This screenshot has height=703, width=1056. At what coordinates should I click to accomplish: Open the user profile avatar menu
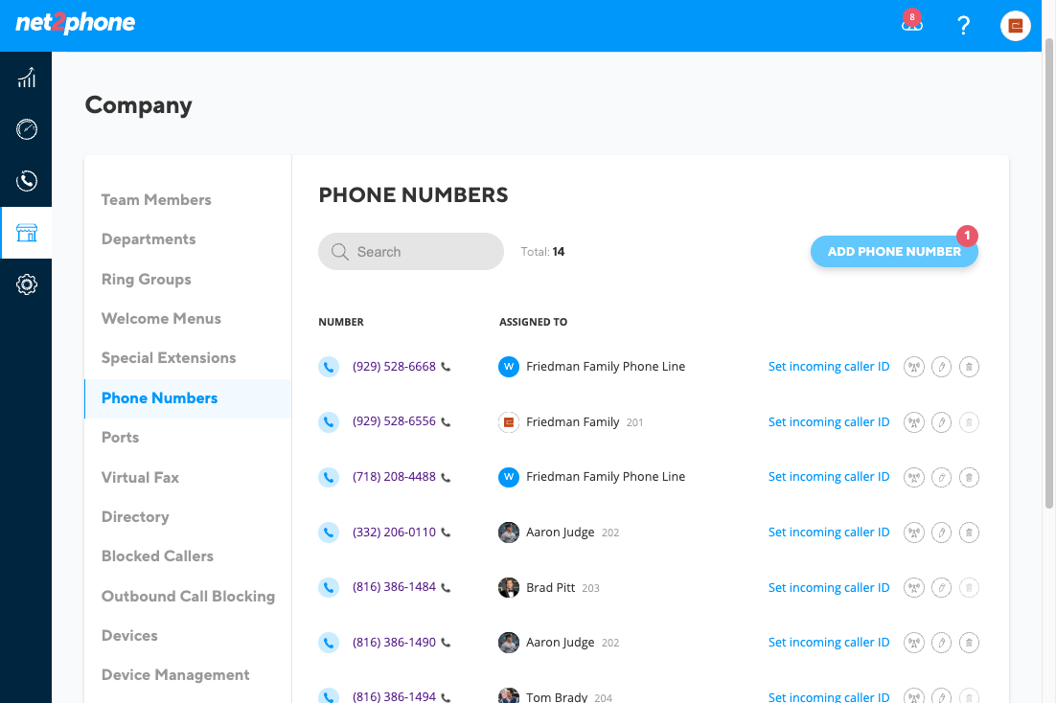1016,26
